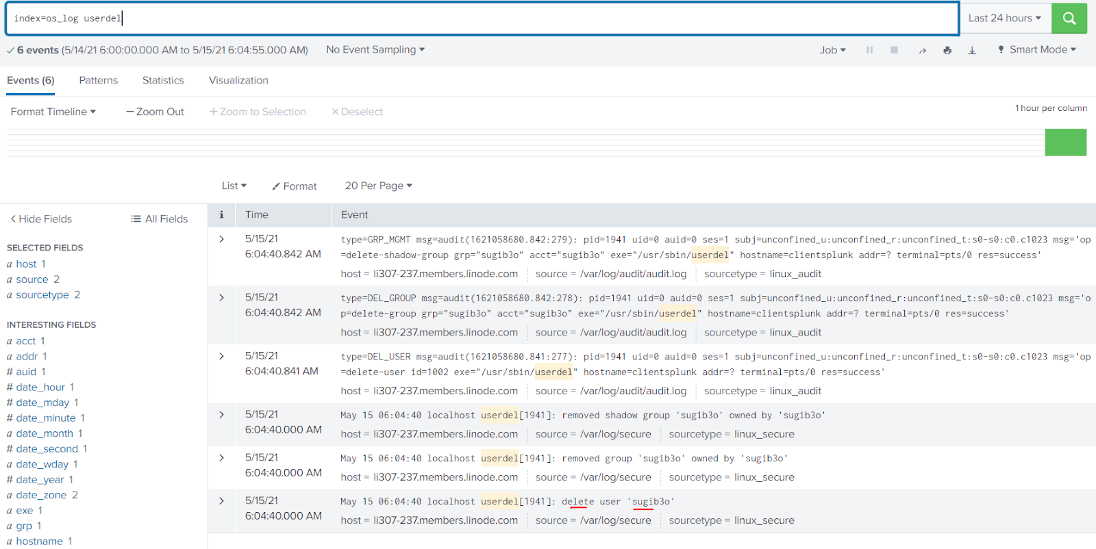The width and height of the screenshot is (1096, 549).
Task: Open All Fields dialog
Action: pyautogui.click(x=160, y=219)
